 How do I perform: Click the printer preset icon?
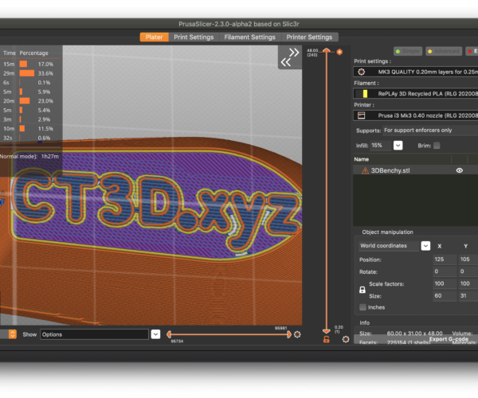361,115
